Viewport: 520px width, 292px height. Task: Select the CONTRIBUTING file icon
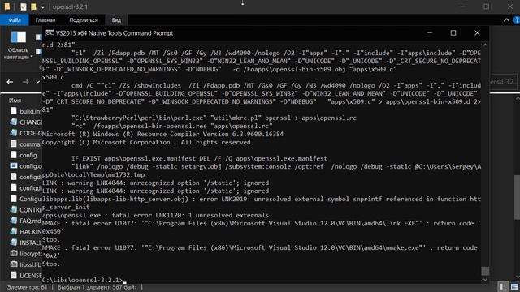14,209
